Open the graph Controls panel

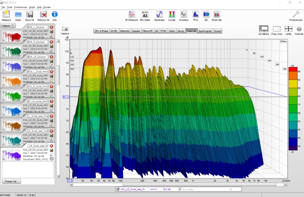click(299, 29)
